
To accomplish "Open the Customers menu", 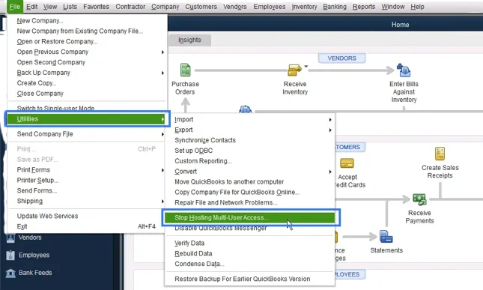I will 201,7.
